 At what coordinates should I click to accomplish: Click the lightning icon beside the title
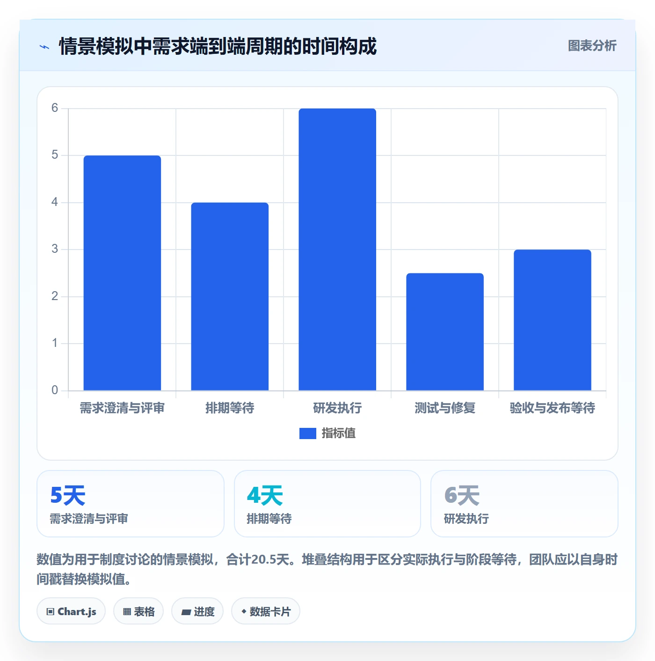click(x=44, y=47)
